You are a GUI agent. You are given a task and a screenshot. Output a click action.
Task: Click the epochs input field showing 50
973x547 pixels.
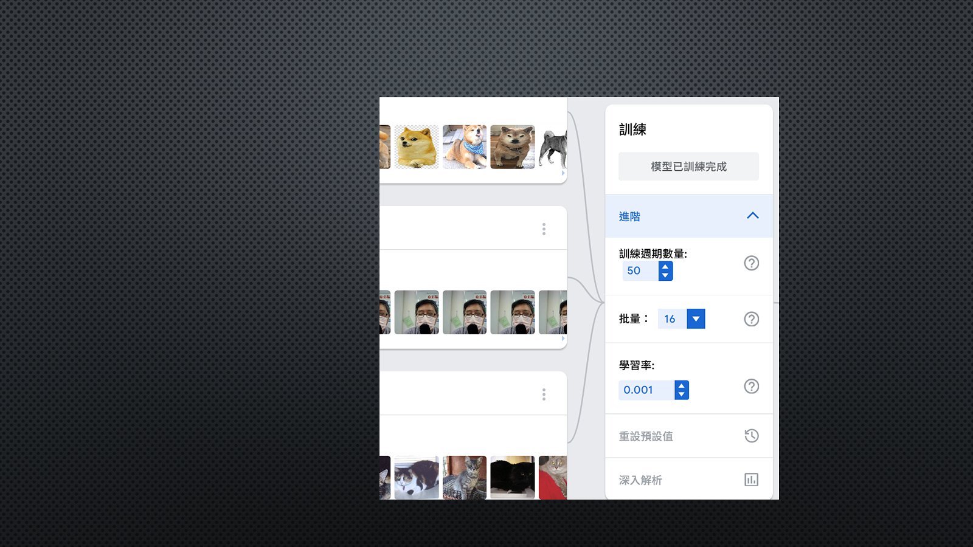click(x=639, y=271)
